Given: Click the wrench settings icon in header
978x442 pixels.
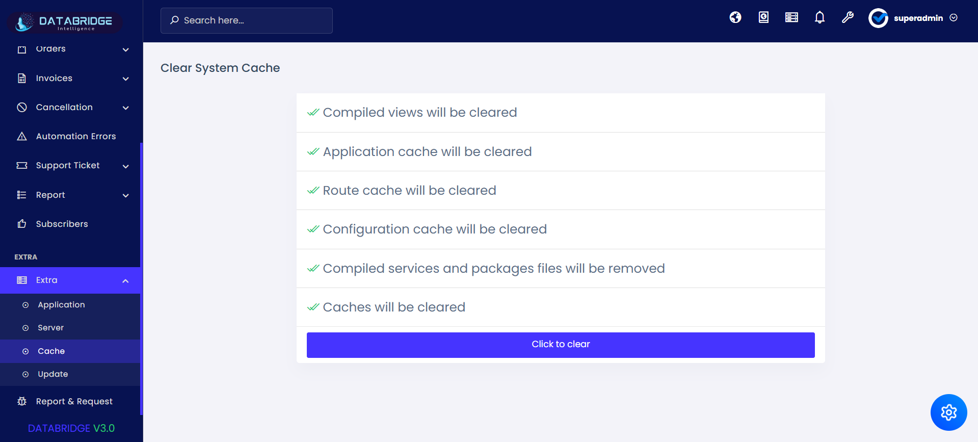Looking at the screenshot, I should (x=848, y=18).
